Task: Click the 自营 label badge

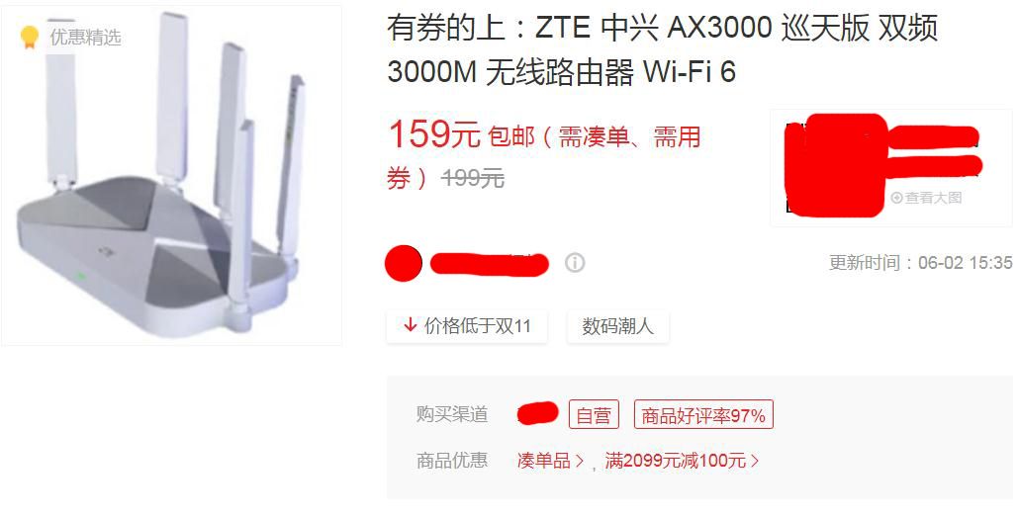Action: (x=594, y=414)
